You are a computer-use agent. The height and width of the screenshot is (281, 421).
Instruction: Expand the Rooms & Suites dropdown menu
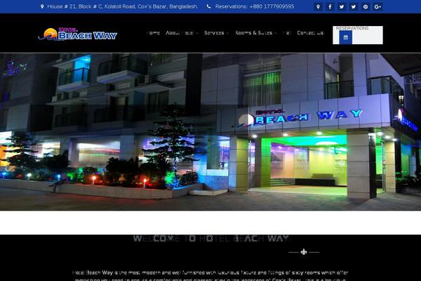coord(255,33)
